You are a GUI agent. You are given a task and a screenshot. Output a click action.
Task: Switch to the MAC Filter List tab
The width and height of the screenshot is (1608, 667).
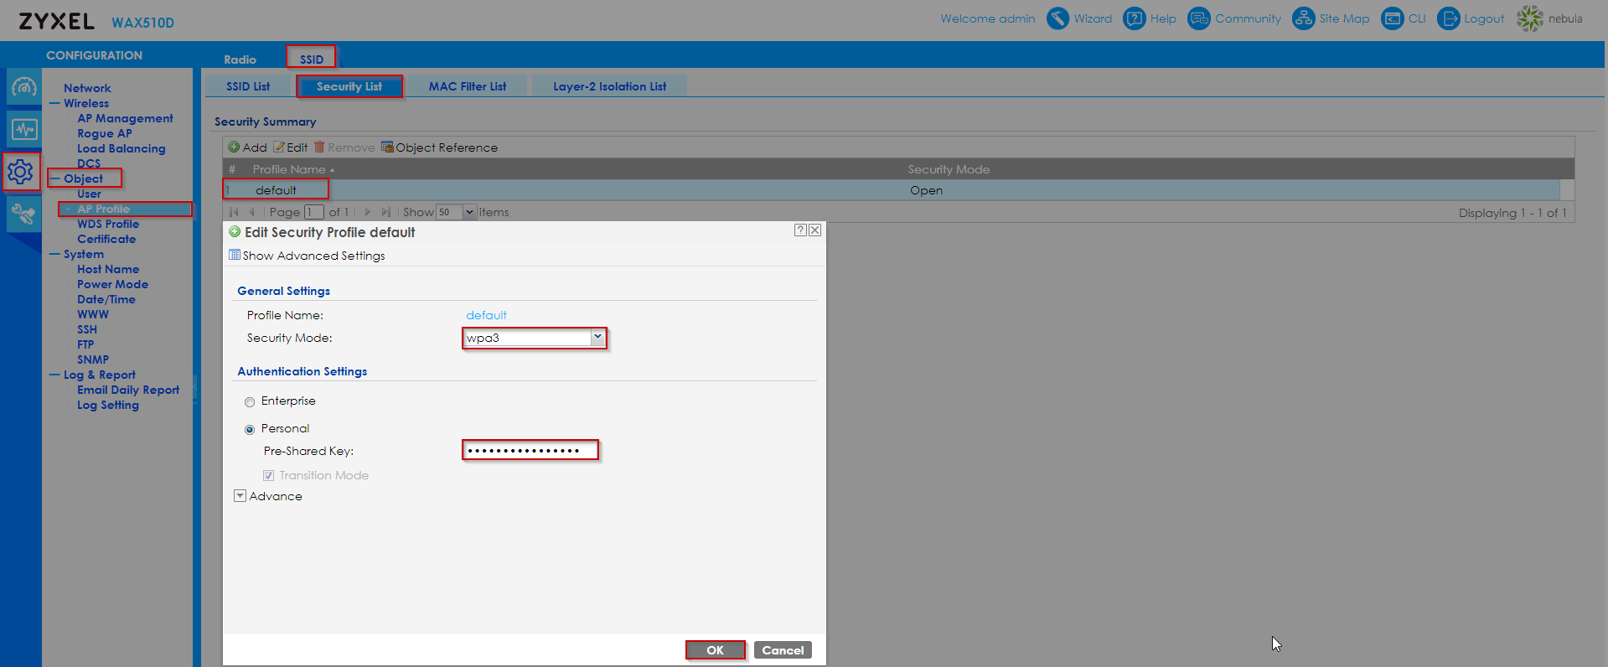tap(468, 86)
